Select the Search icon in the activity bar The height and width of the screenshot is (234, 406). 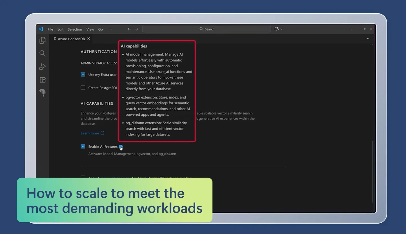[x=42, y=53]
